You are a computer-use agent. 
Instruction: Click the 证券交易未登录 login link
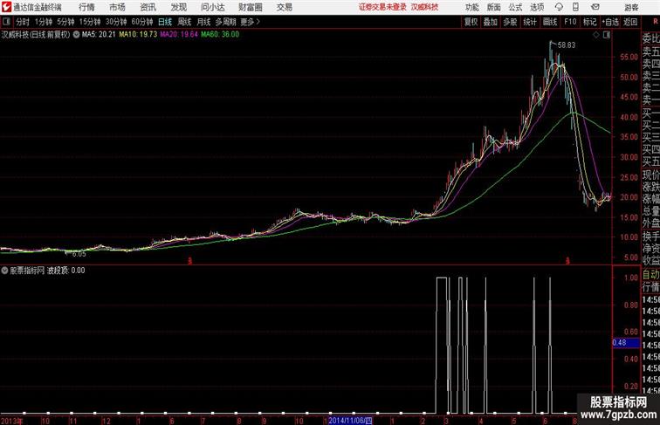coord(382,7)
